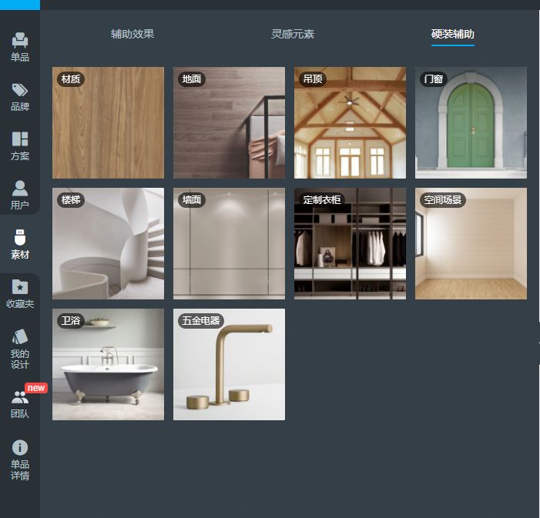Select the 卫浴 bathtub category thumbnail

108,364
